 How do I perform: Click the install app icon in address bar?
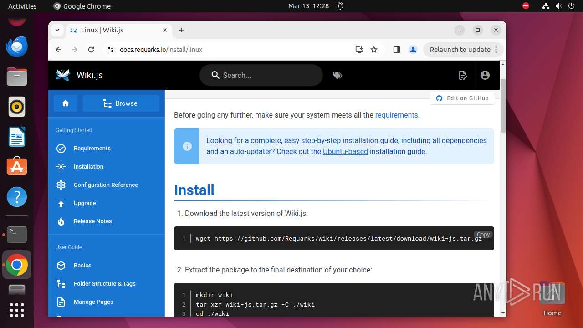[x=359, y=50]
